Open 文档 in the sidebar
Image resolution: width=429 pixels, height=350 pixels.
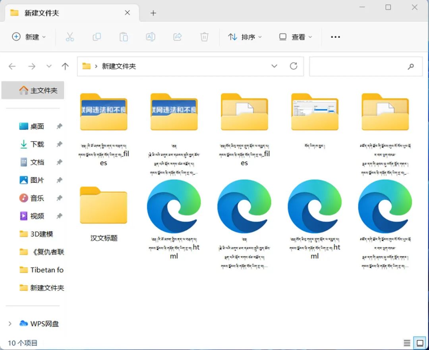pos(37,162)
